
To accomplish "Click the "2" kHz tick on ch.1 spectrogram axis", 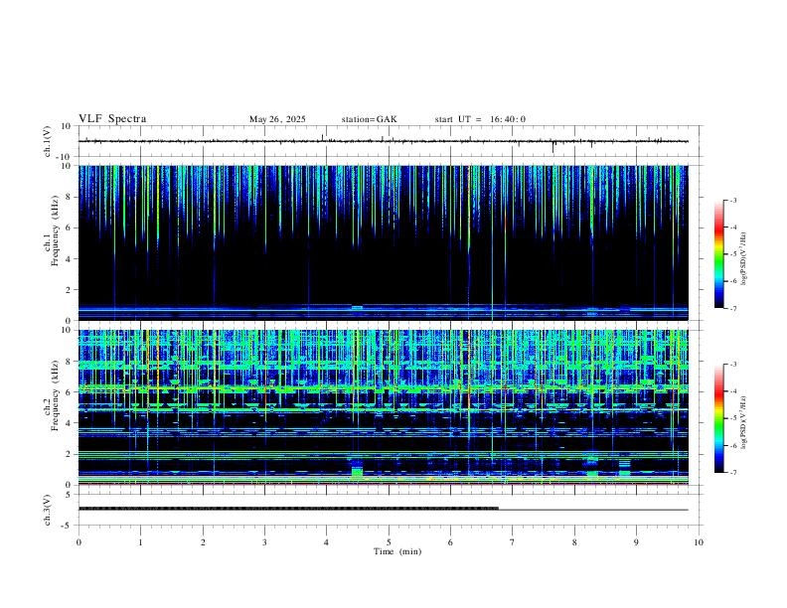I will (69, 289).
